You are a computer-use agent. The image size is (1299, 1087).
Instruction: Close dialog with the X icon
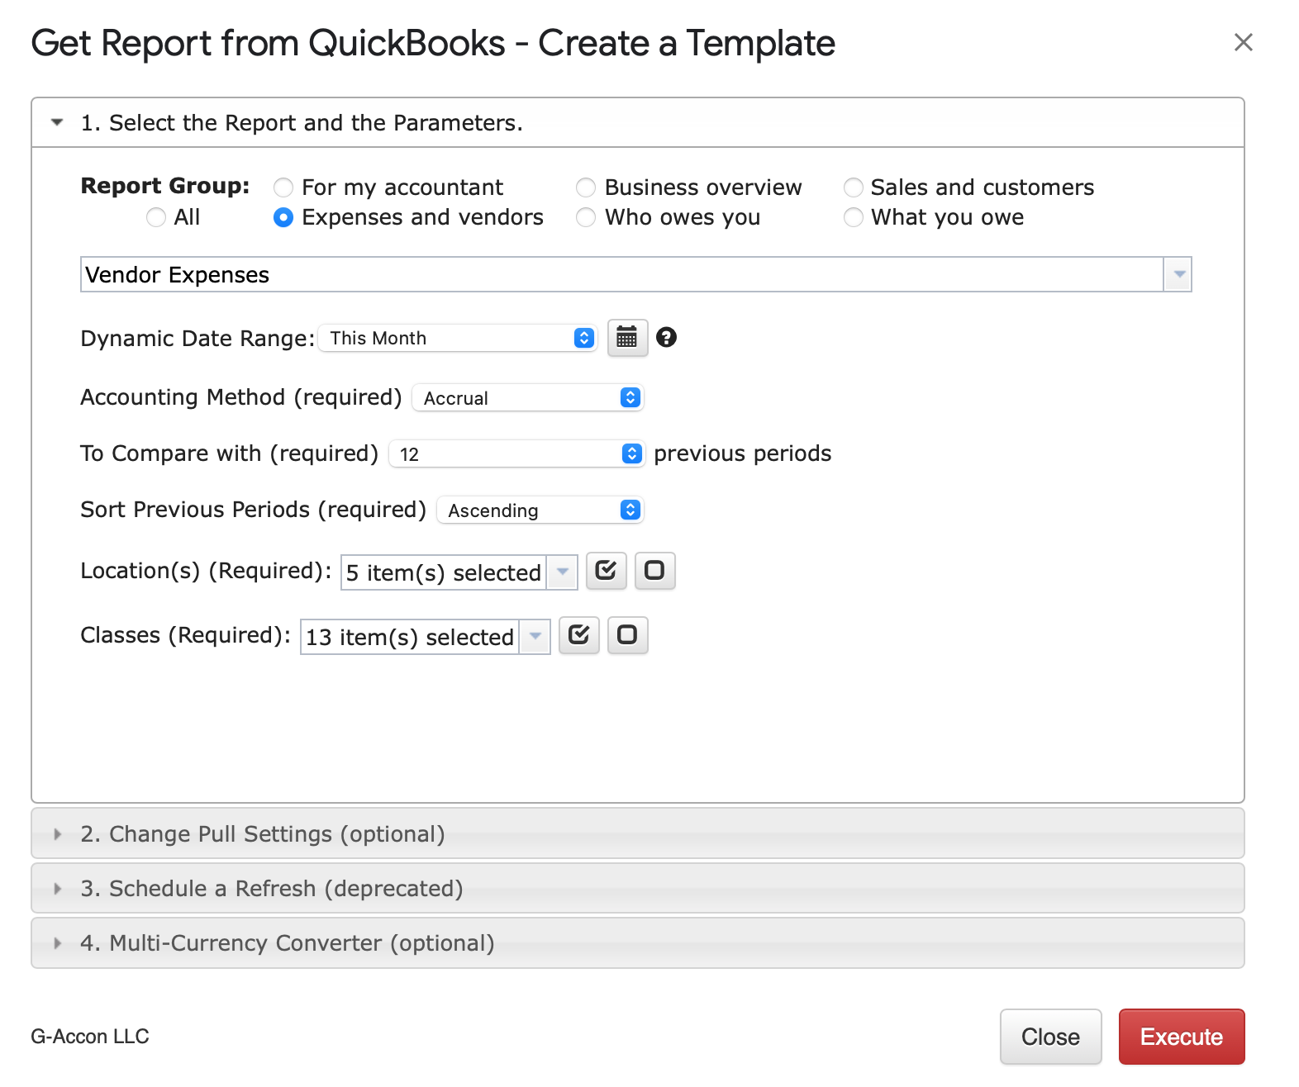pos(1243,42)
